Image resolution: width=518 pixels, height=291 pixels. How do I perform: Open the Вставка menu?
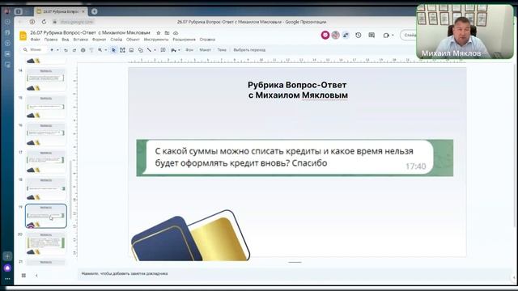(81, 40)
